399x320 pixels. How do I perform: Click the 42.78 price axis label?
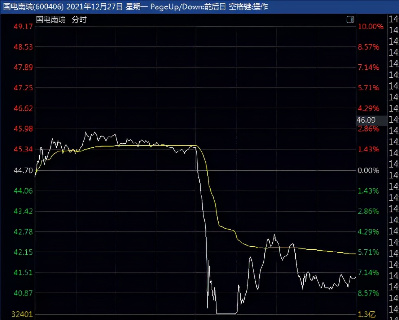coord(23,232)
